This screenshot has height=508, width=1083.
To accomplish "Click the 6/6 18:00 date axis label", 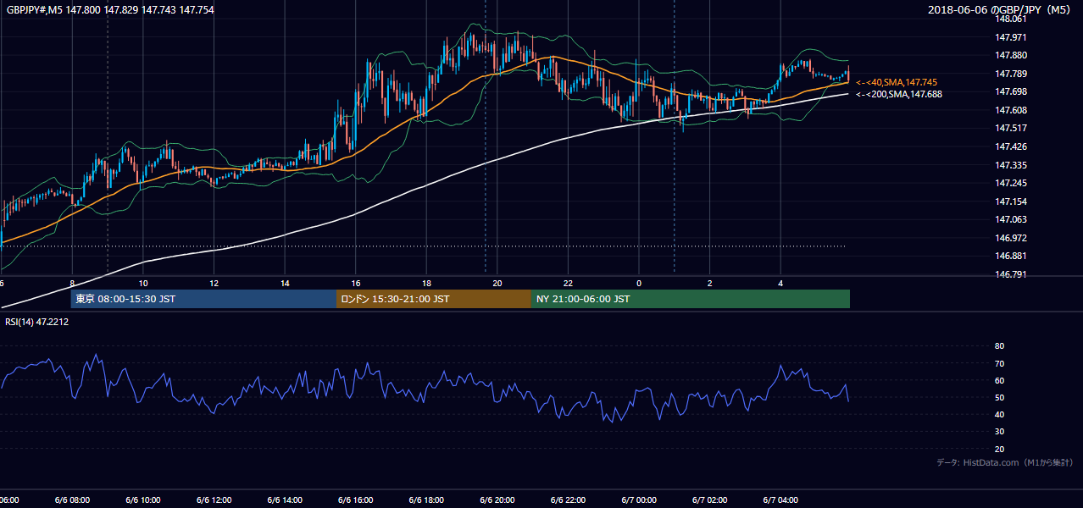I will 426,500.
